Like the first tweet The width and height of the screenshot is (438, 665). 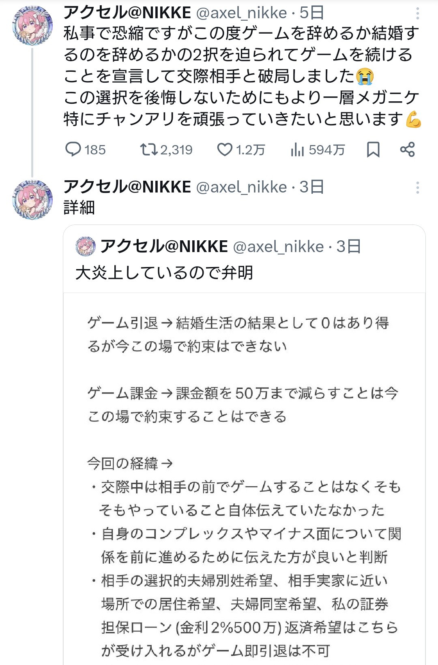click(x=225, y=150)
